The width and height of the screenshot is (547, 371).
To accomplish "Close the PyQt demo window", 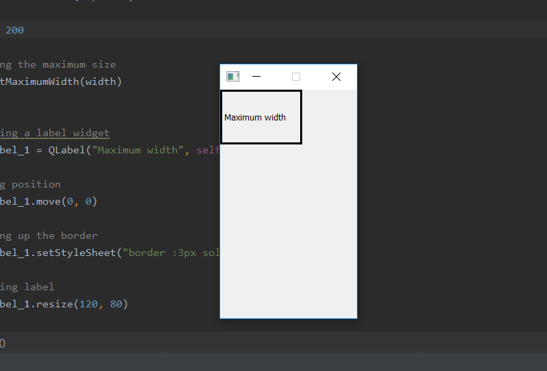I will coord(336,77).
